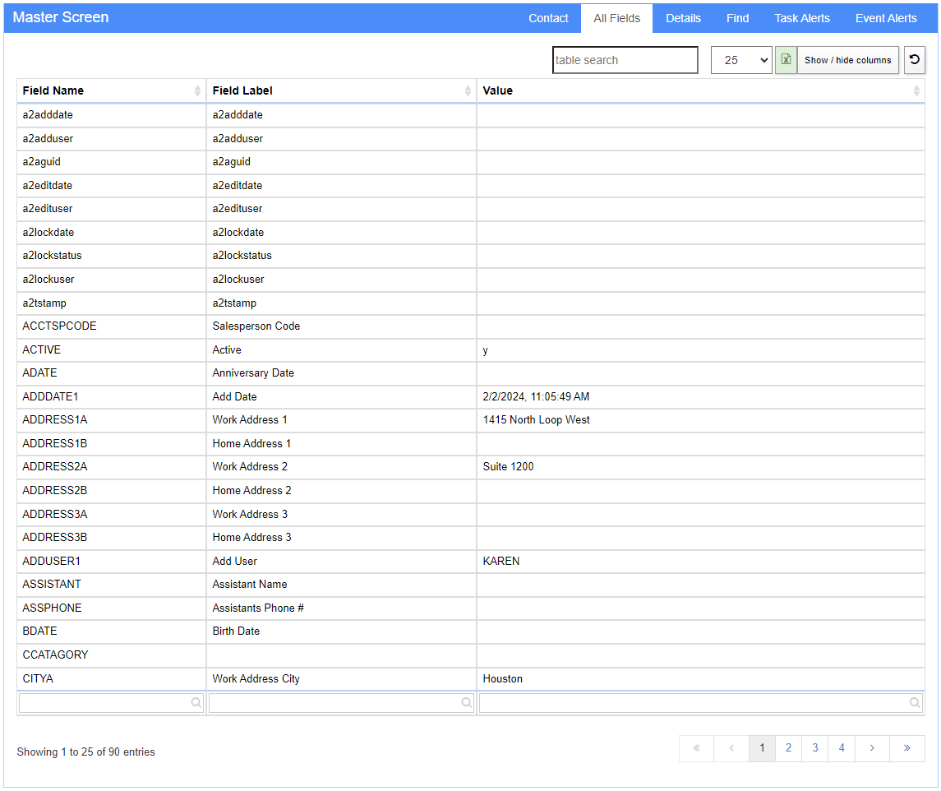
Task: Click the Field Name header text
Action: click(53, 90)
